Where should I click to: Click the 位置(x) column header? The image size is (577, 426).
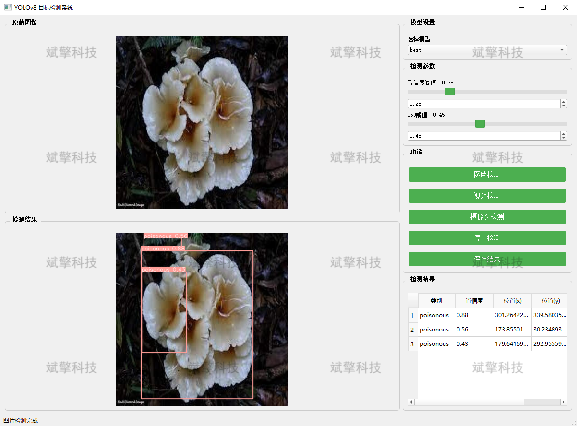(513, 301)
